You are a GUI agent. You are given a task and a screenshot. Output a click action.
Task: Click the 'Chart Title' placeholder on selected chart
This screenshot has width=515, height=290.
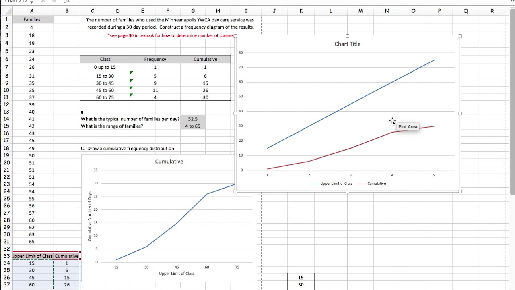coord(348,44)
